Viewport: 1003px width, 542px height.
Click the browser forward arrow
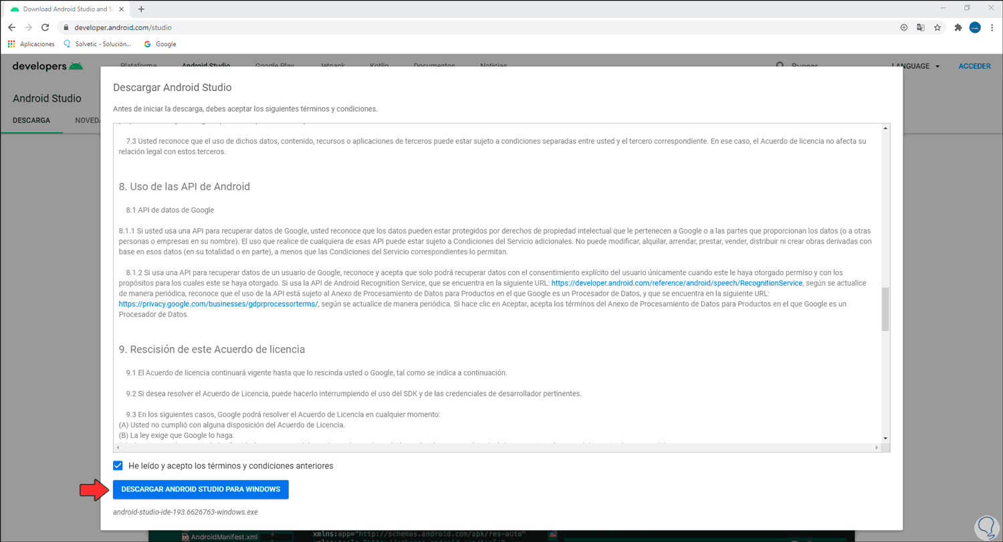(x=28, y=27)
